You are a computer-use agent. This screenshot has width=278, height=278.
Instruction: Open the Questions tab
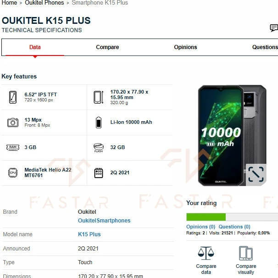point(265,47)
